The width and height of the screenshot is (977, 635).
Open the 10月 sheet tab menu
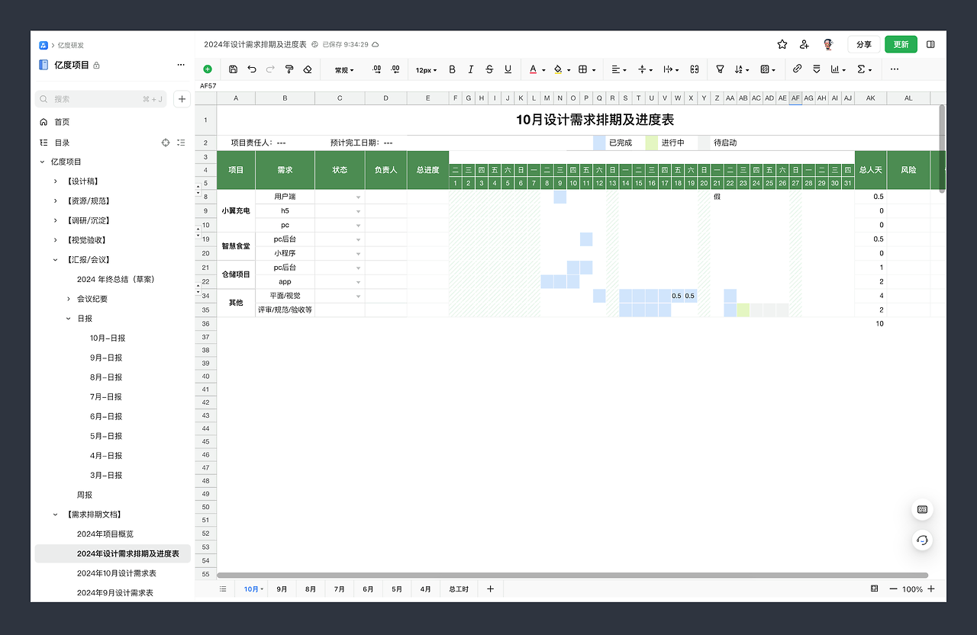(263, 589)
